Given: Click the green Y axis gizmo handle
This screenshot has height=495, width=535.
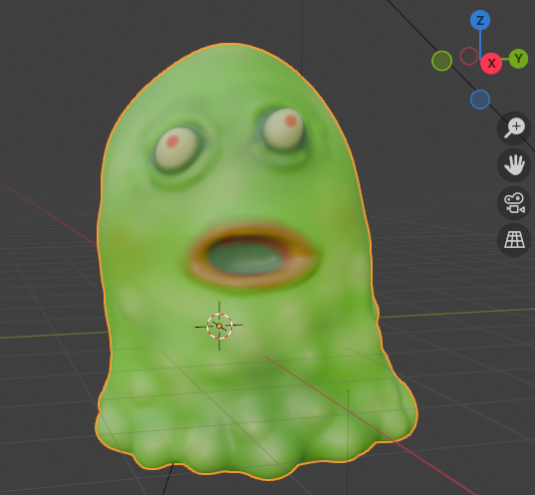Looking at the screenshot, I should click(519, 59).
